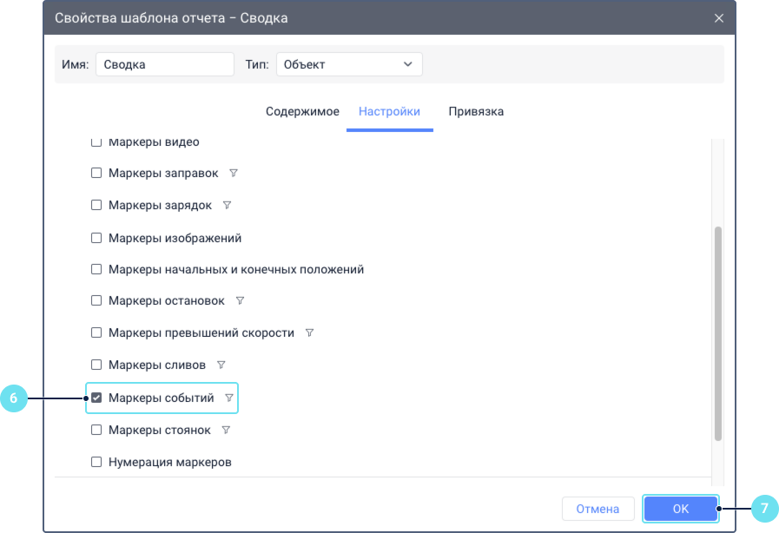Confirm changes with the OK button
779x533 pixels.
(x=680, y=509)
